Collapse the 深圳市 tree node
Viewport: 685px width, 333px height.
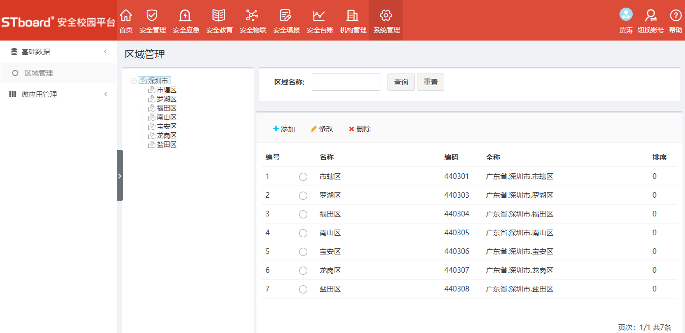134,81
